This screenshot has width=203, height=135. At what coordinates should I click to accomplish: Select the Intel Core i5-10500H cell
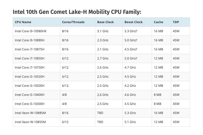coord(29,86)
